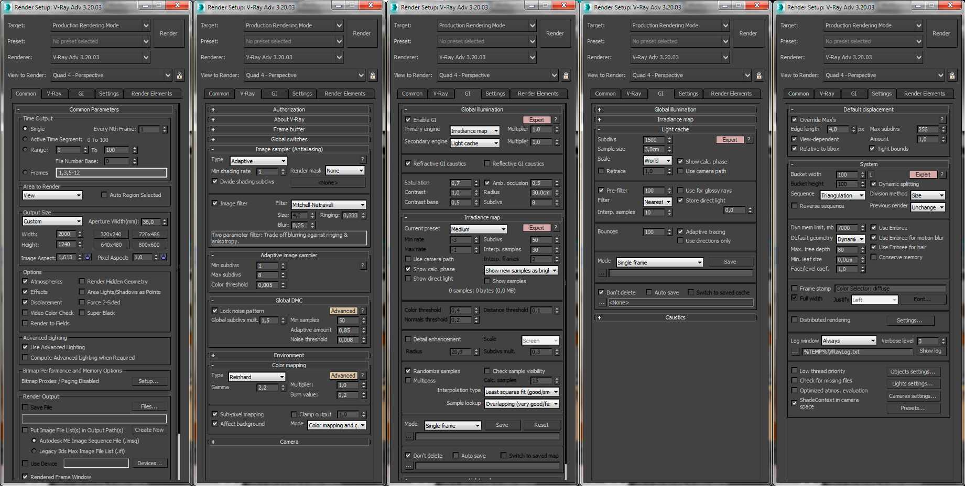Viewport: 965px width, 486px height.
Task: Open the Settings tab in the Light cache window
Action: point(688,94)
